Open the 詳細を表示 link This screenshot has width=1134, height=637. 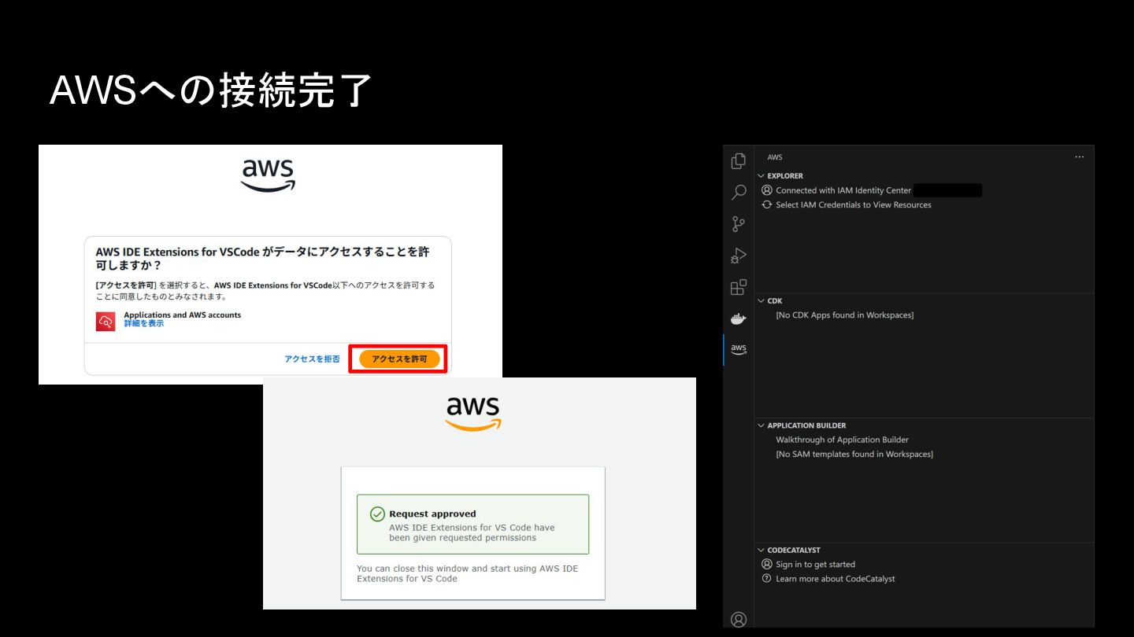tap(143, 323)
